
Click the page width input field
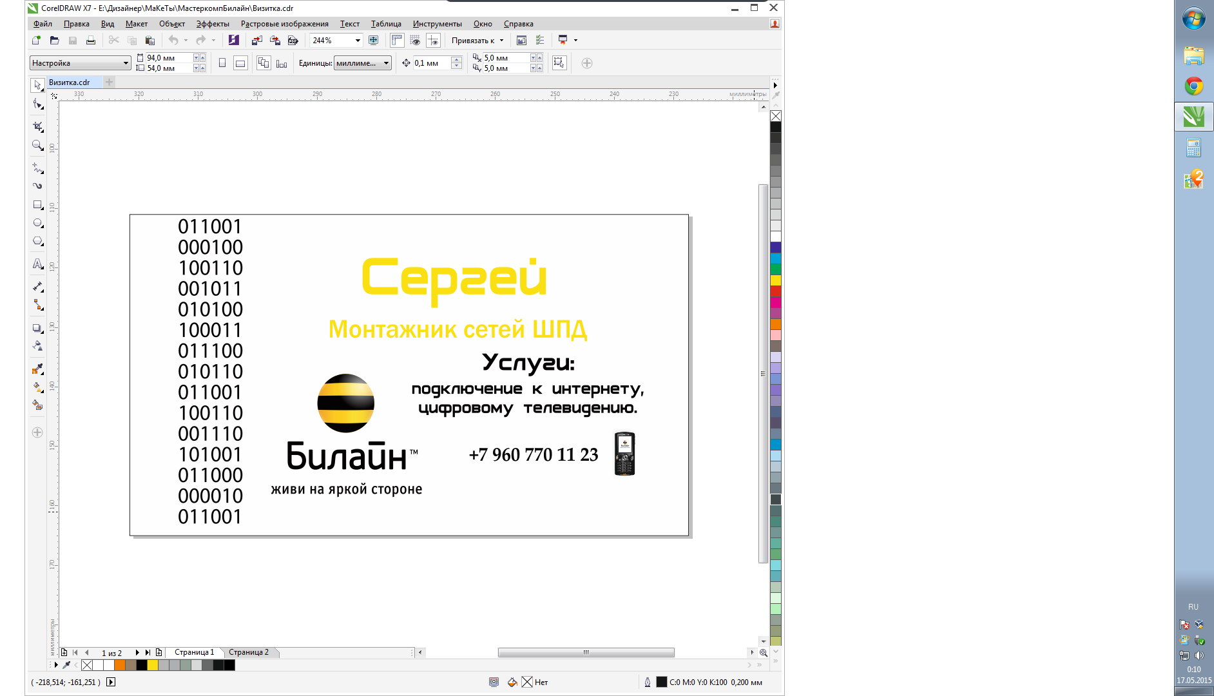(169, 58)
